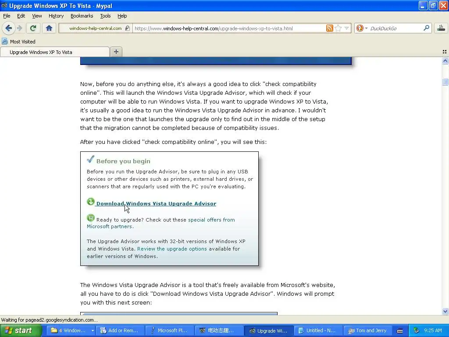Switch to Untitled Notepad taskbar item
The height and width of the screenshot is (337, 449).
pyautogui.click(x=317, y=330)
